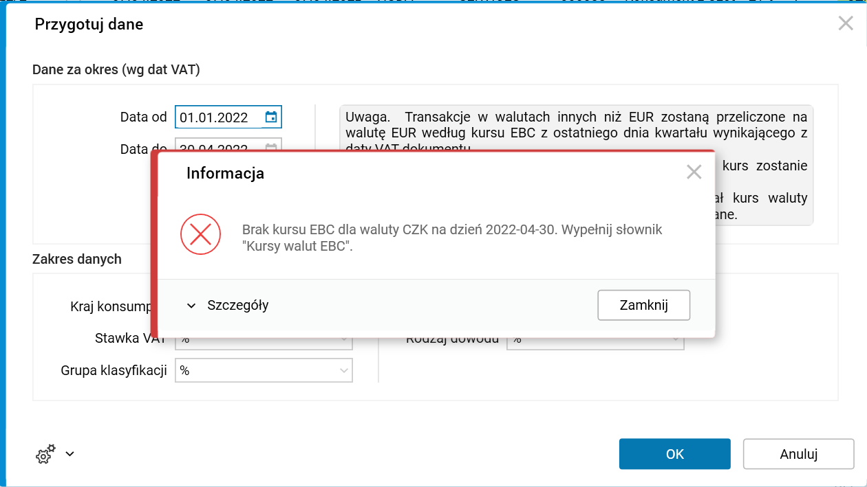Confirm with the OK button
Screen dimensions: 867x487
click(x=674, y=454)
